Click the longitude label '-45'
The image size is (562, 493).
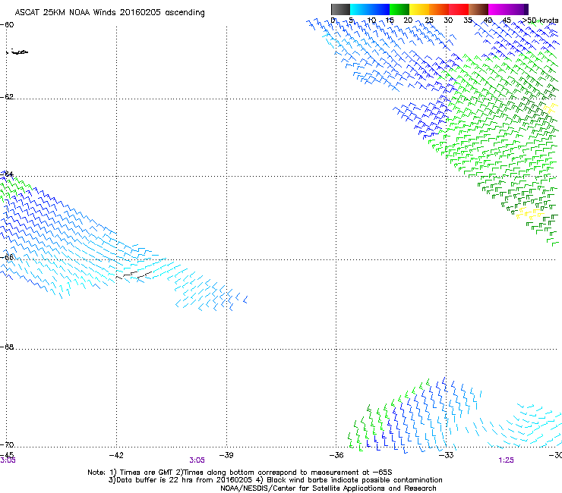coord(7,454)
